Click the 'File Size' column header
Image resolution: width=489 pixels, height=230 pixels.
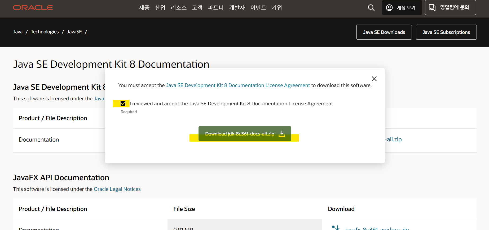pyautogui.click(x=184, y=209)
